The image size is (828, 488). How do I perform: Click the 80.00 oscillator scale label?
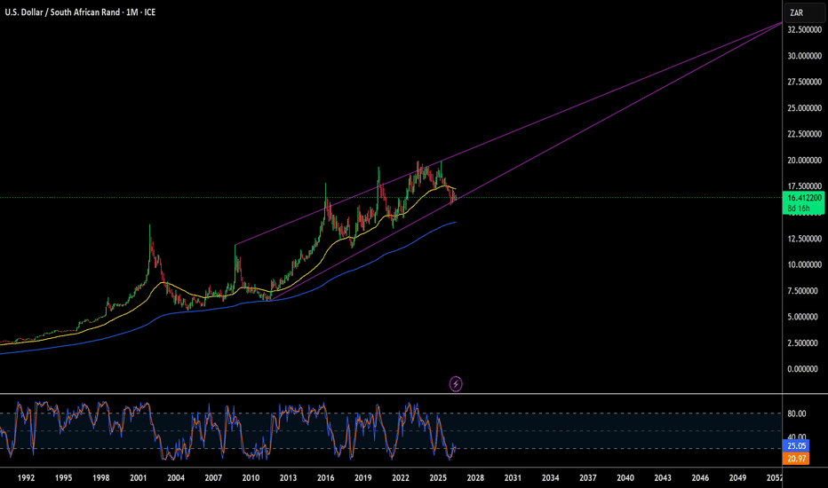pos(797,413)
